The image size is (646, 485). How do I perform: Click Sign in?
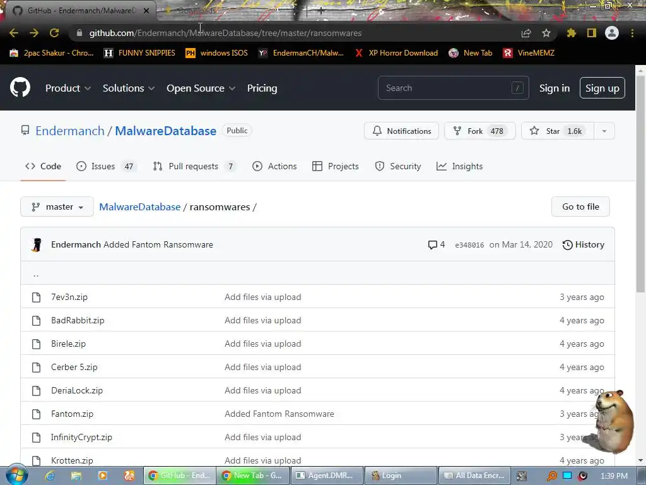[x=555, y=88]
